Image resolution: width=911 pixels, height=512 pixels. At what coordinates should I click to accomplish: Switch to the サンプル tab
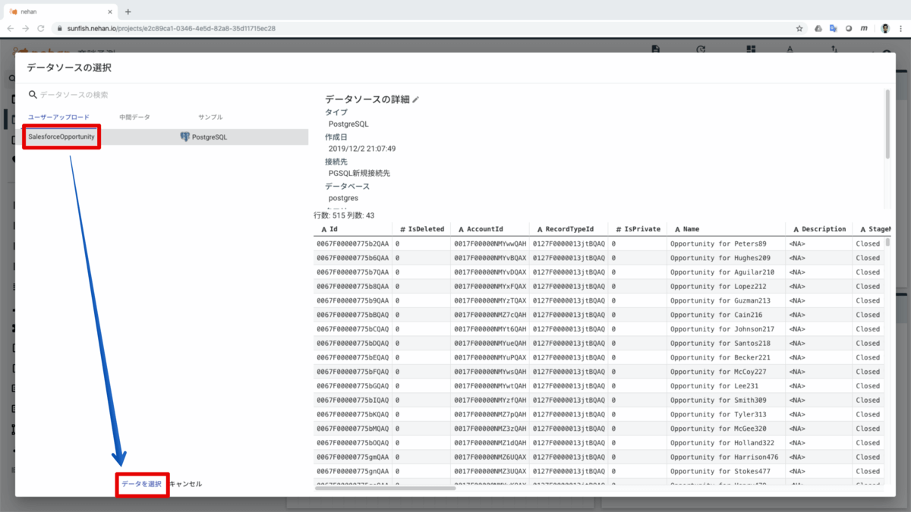click(210, 118)
